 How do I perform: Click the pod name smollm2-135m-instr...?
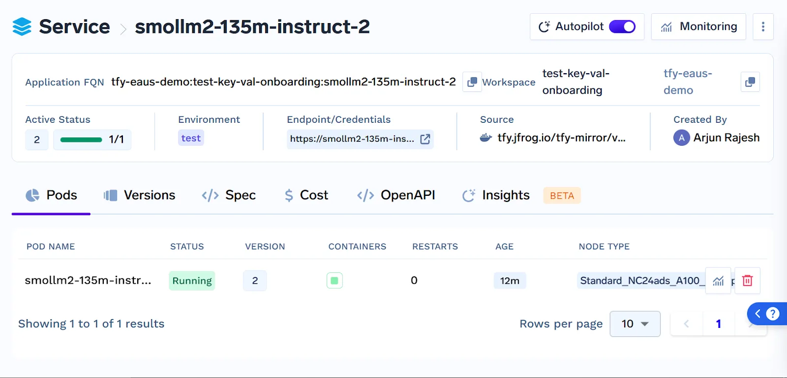click(88, 280)
